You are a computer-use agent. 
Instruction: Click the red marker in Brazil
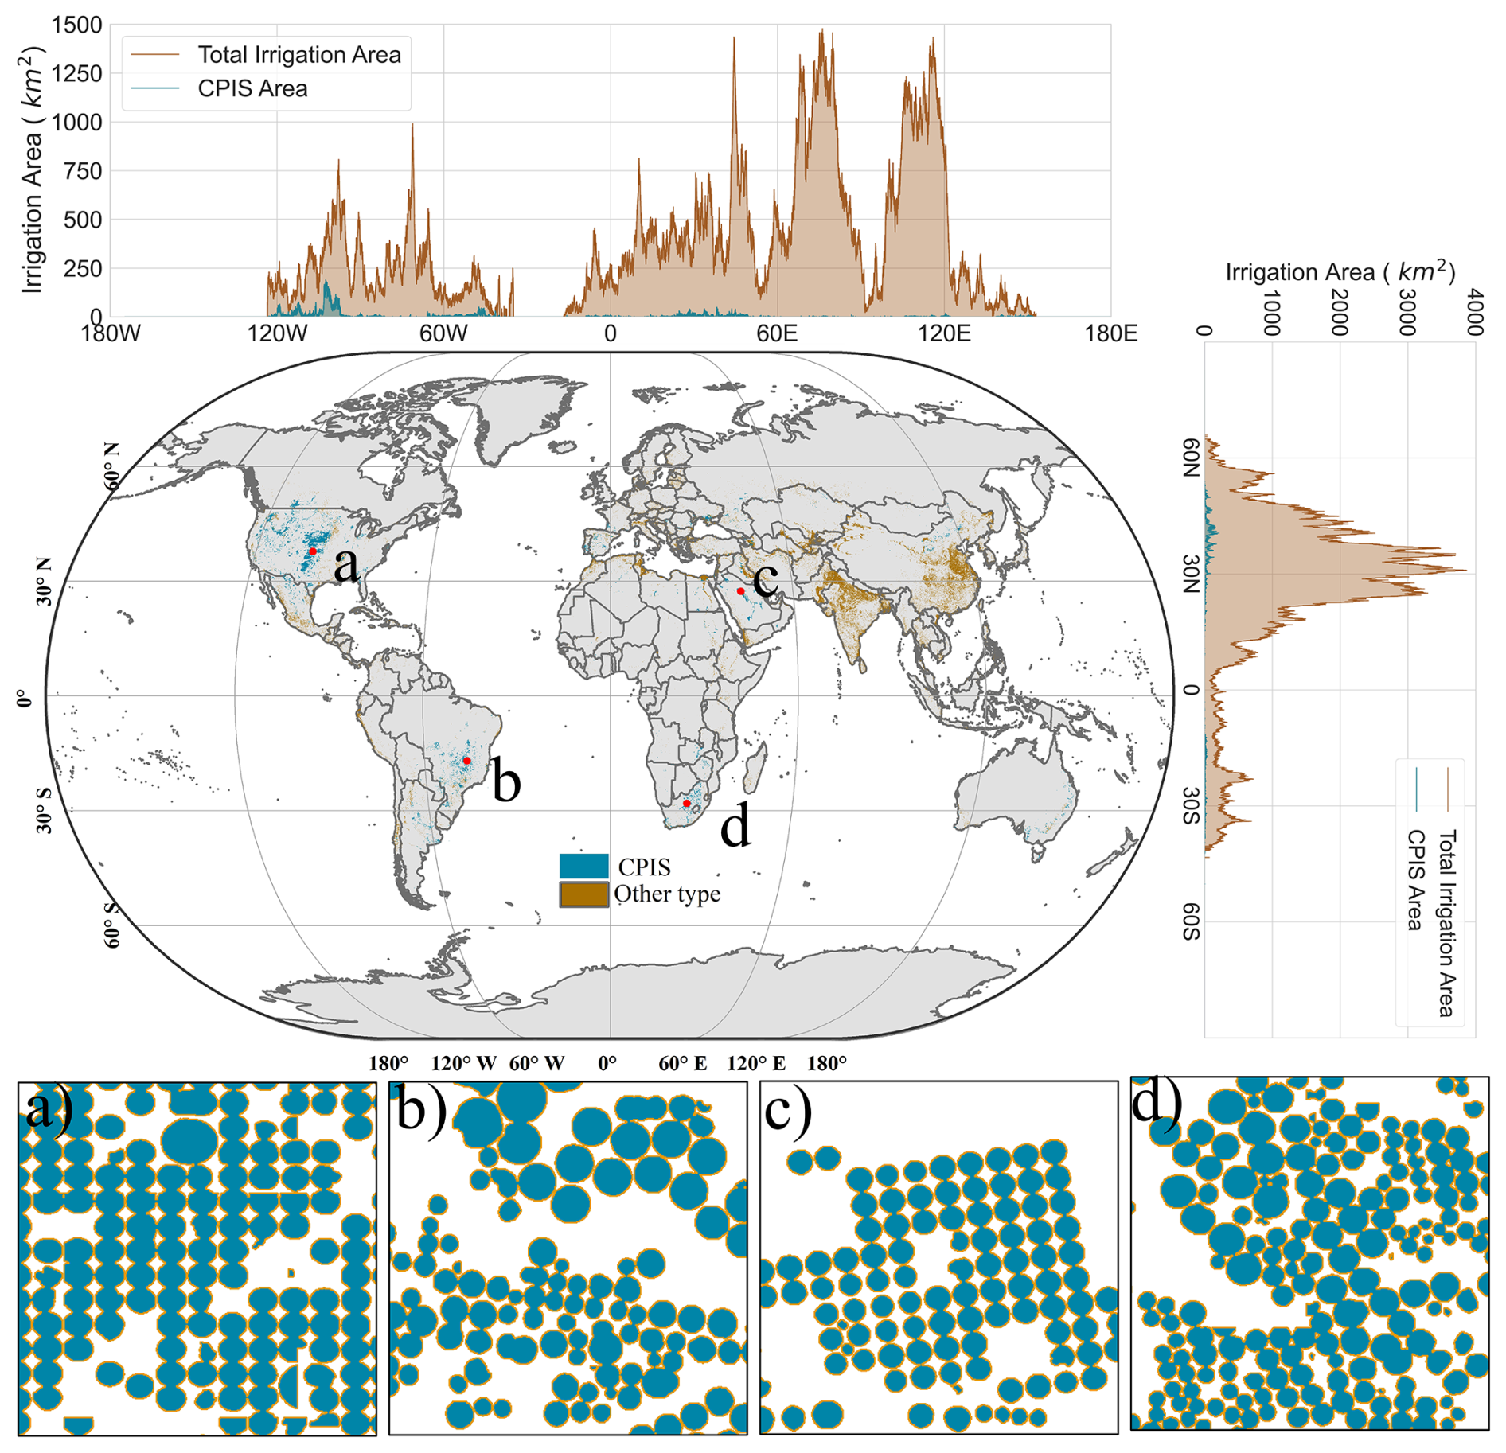coord(467,761)
